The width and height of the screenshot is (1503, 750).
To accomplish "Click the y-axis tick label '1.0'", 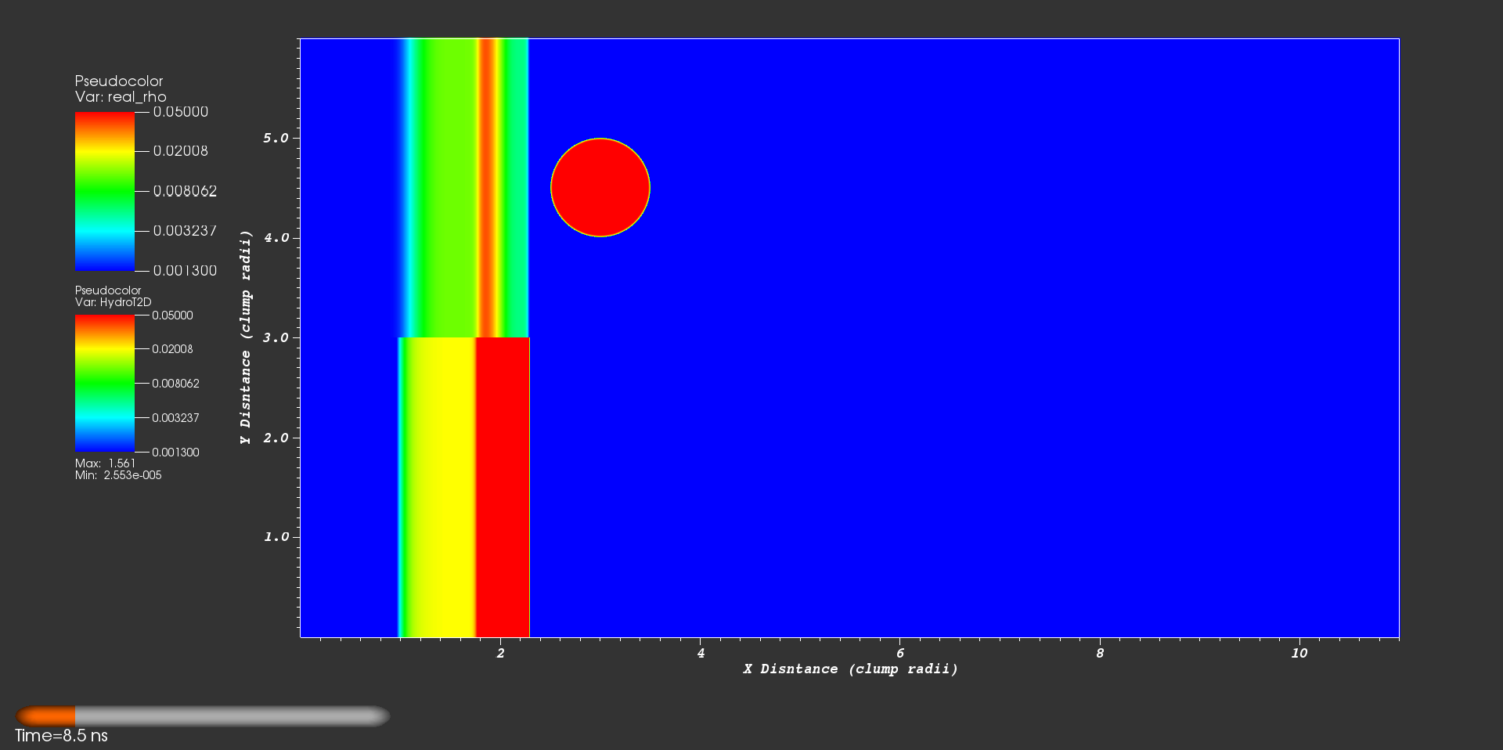I will (276, 537).
